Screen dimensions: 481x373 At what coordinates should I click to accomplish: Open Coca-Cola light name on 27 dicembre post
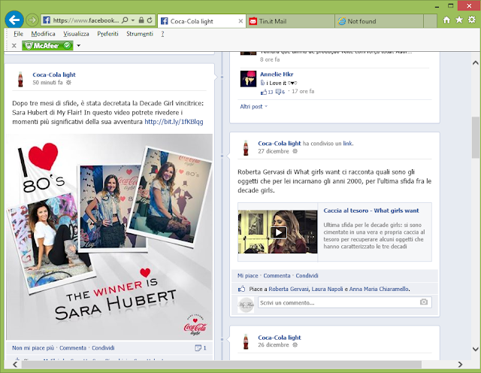click(279, 144)
